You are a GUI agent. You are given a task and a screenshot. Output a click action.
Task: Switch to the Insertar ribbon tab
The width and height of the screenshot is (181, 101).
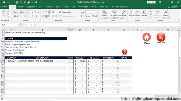(x=21, y=7)
